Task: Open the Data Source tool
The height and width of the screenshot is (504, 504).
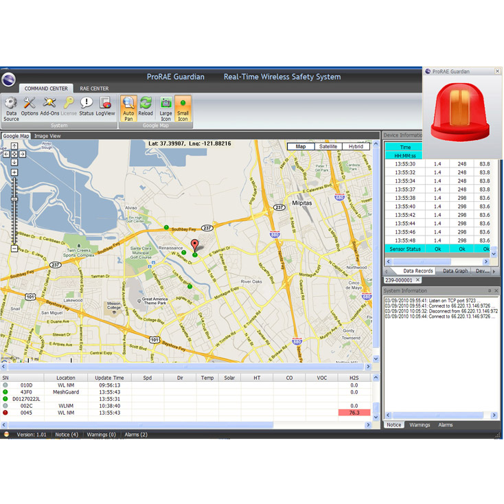Action: pos(11,109)
